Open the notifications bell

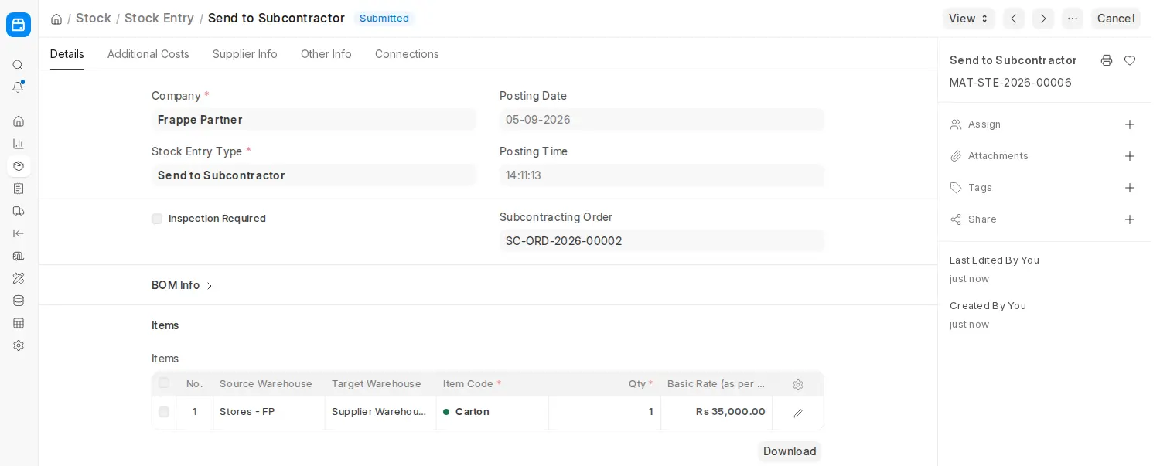pos(19,87)
